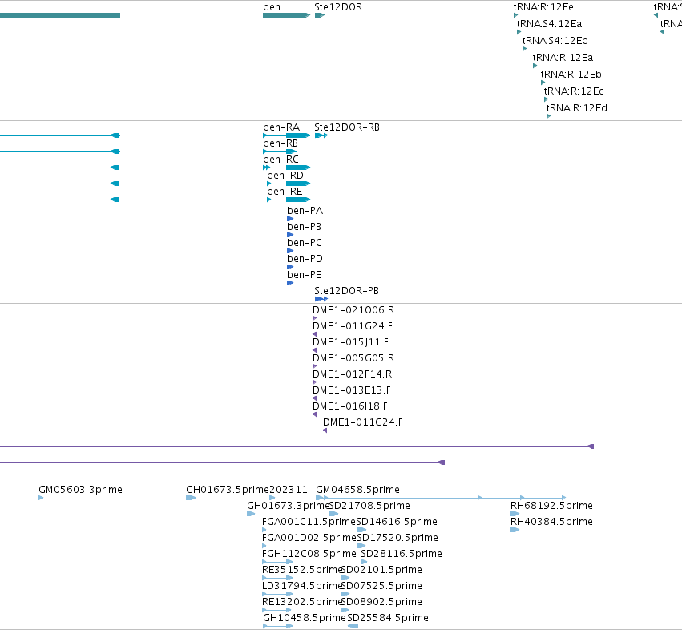
Task: Select tRNA:S4:12Eb gene label
Action: 555,40
